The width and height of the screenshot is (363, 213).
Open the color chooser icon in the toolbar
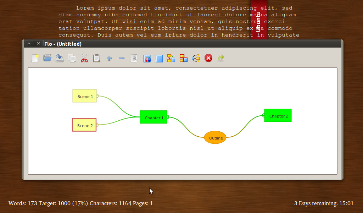(147, 59)
